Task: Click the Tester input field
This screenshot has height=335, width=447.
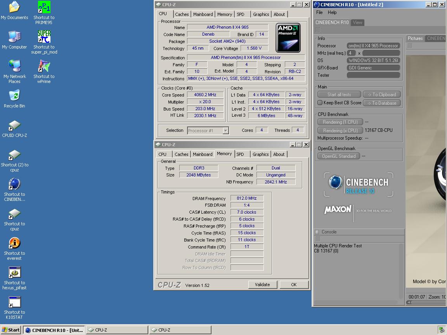Action: pyautogui.click(x=373, y=75)
